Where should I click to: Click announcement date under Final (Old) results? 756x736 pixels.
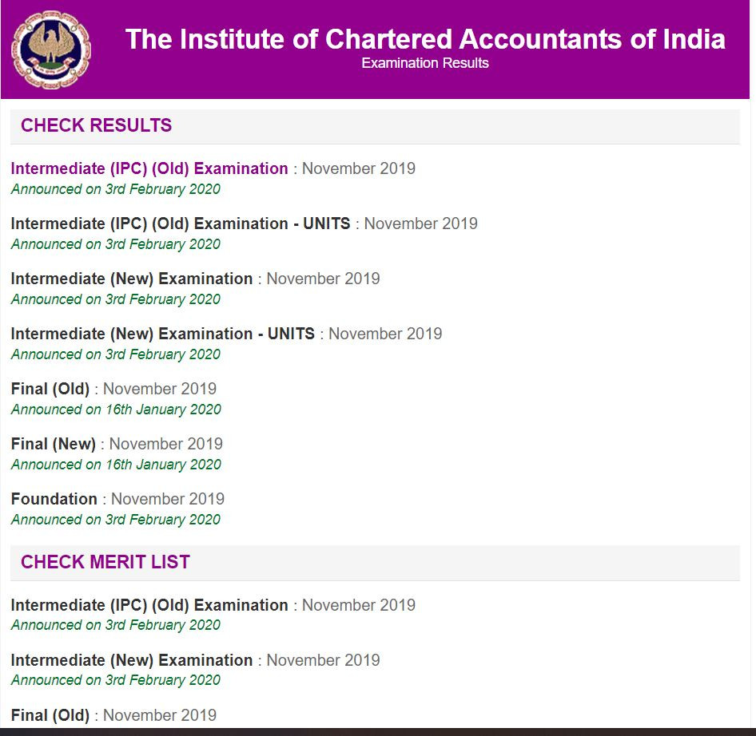pos(116,410)
